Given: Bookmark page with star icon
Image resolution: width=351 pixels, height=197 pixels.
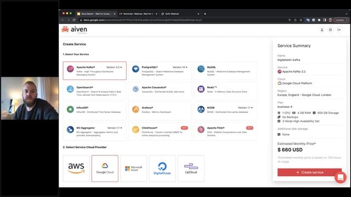Looking at the screenshot, I should pos(301,20).
